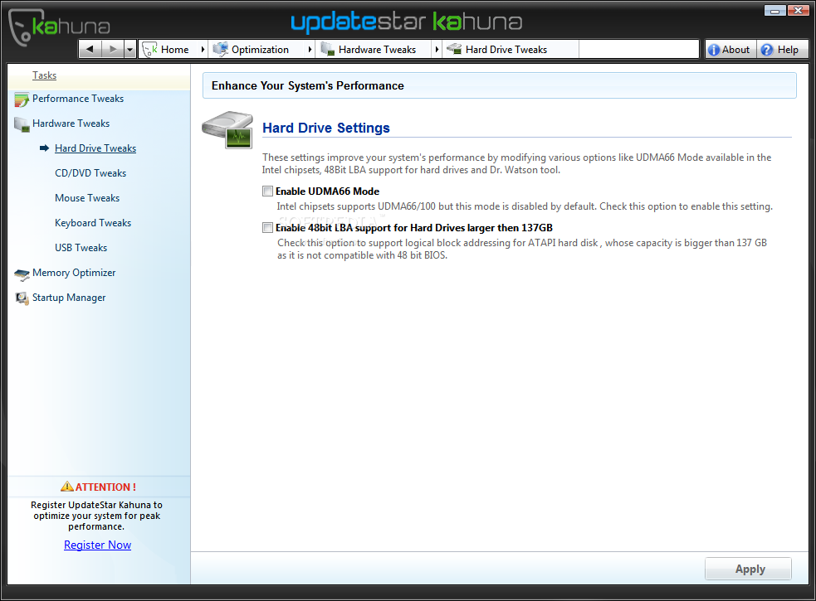
Task: Click the ATTENTION warning triangle icon
Action: 67,487
